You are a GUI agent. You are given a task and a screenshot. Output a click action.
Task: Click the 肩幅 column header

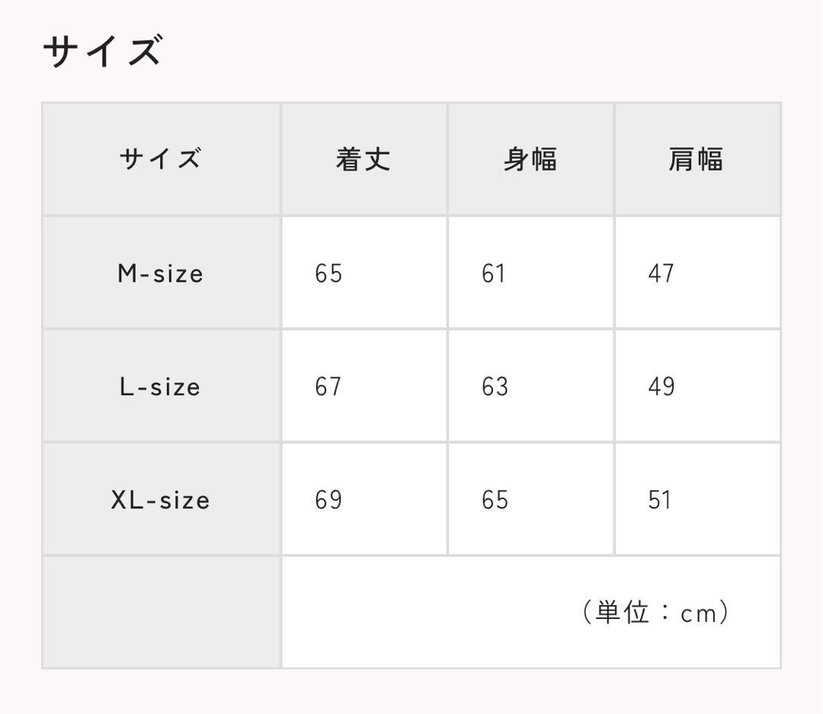[696, 159]
